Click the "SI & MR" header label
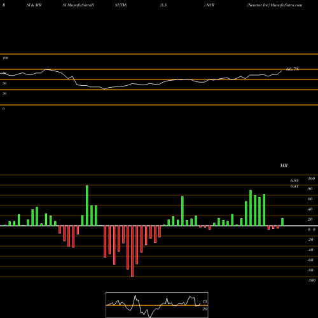Viewport: 318px width, 318px height. pos(34,5)
